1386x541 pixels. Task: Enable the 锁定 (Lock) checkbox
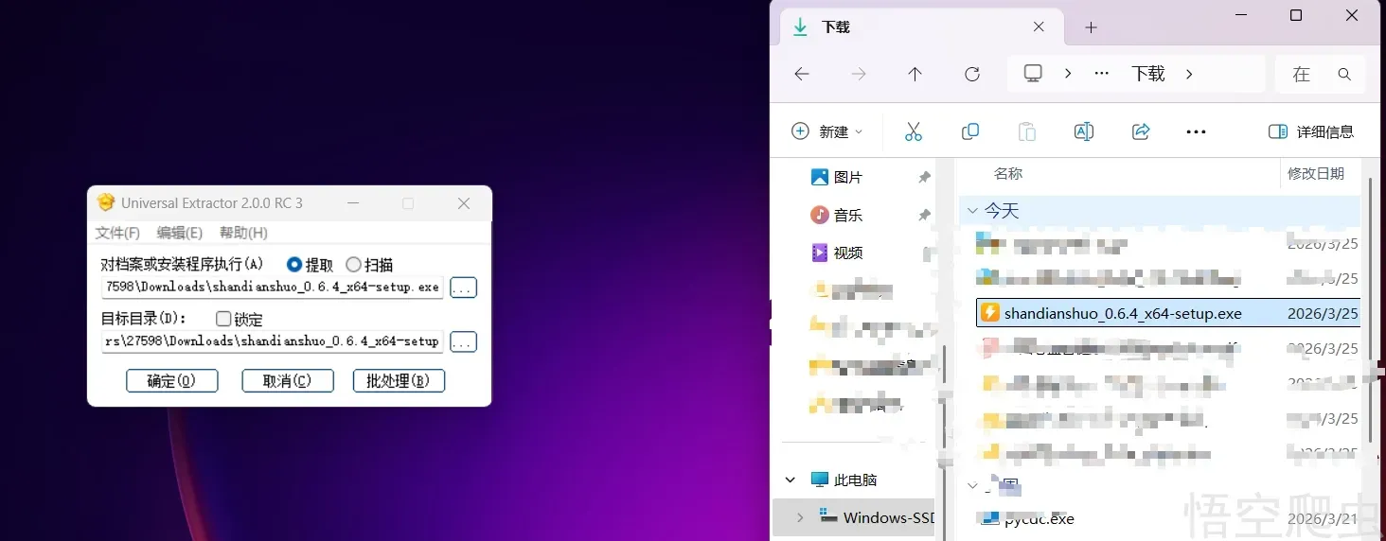tap(223, 319)
